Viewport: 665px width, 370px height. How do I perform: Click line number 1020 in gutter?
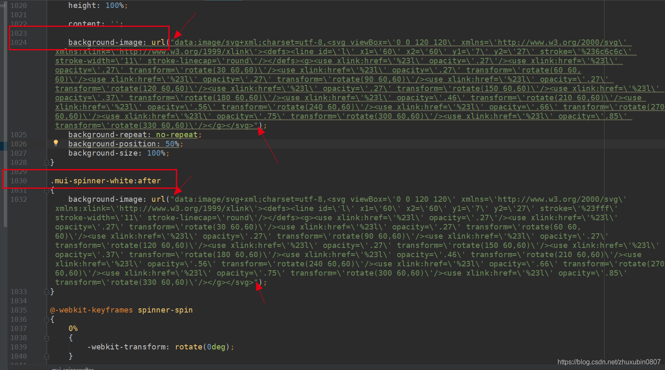coord(18,5)
